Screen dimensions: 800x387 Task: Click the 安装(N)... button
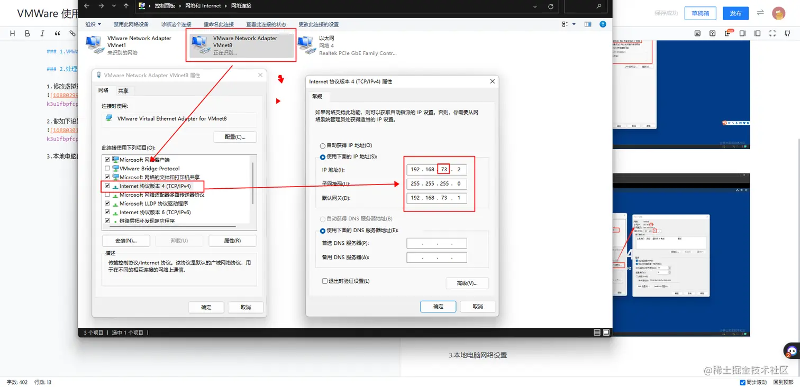126,241
